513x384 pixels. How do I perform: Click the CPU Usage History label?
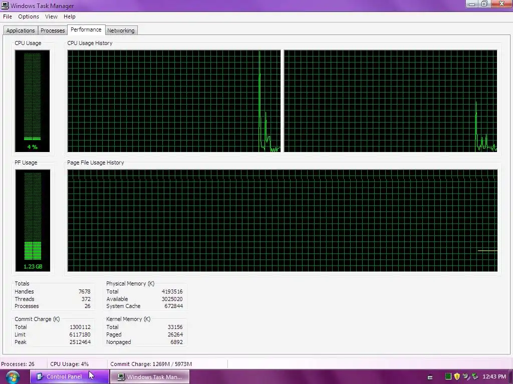[90, 43]
